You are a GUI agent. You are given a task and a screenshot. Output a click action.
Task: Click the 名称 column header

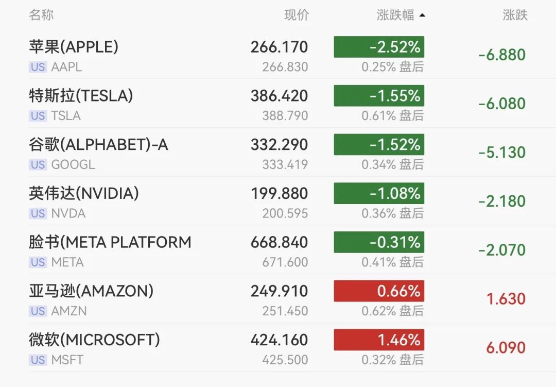[41, 15]
